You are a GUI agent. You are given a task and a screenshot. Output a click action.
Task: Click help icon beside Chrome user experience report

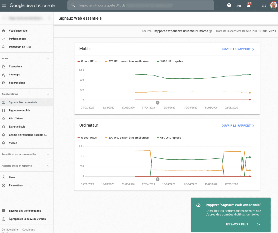(210, 31)
